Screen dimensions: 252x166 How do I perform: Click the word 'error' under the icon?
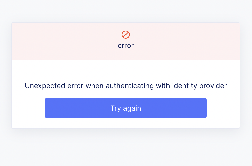tap(126, 46)
